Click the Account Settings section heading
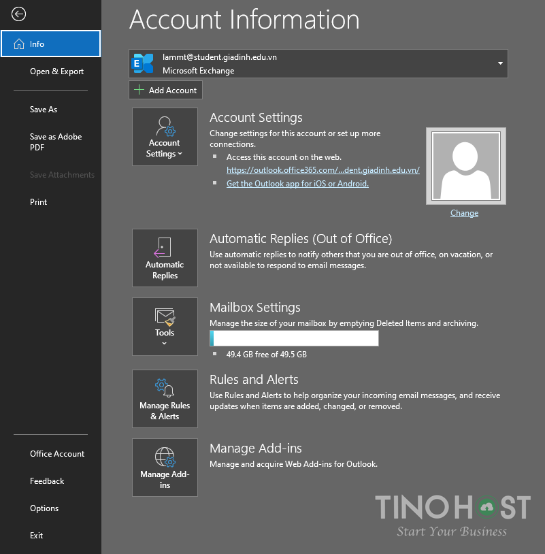 pyautogui.click(x=256, y=118)
